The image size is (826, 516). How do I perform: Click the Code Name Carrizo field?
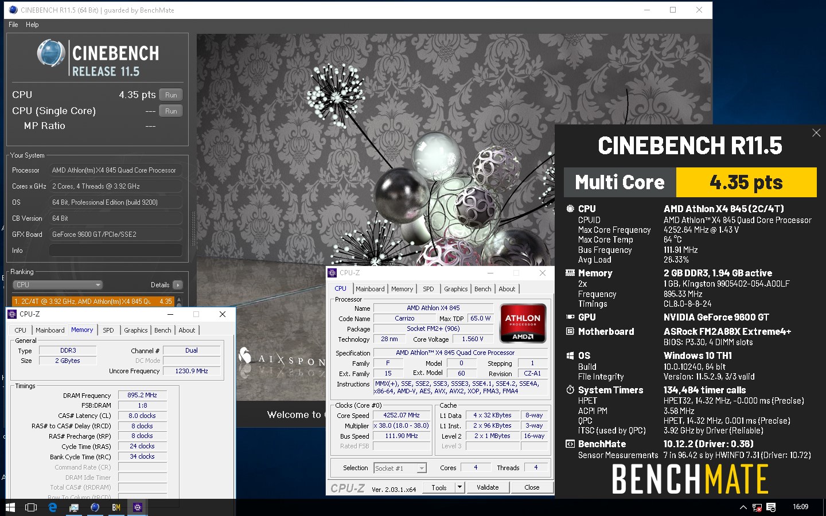point(404,318)
